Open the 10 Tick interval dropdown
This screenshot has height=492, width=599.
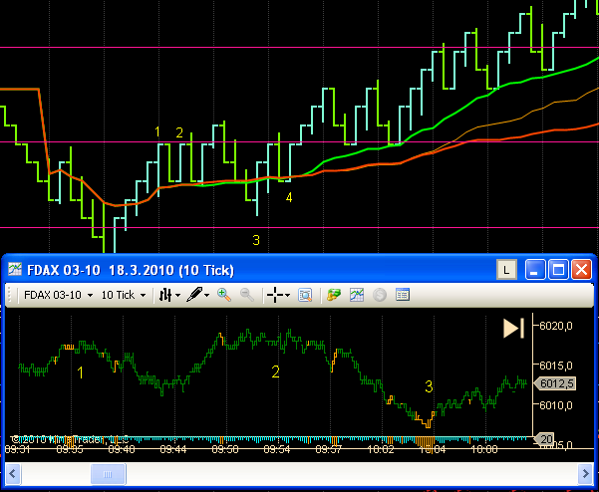123,295
